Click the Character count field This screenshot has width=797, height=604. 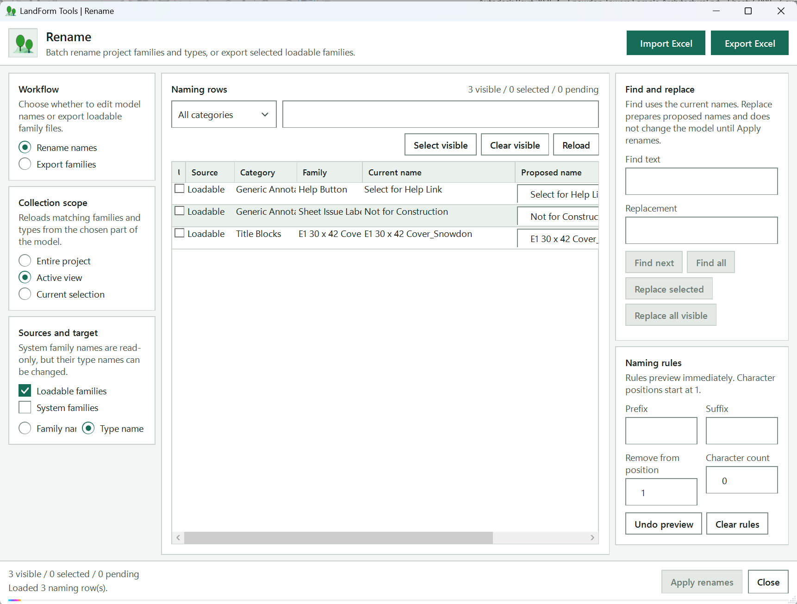pyautogui.click(x=741, y=480)
